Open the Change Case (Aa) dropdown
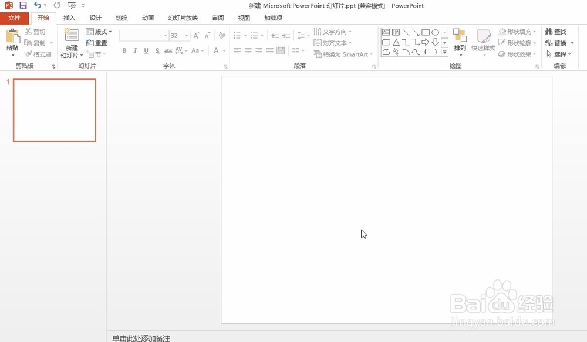Screen dimensions: 587x342 coord(197,50)
